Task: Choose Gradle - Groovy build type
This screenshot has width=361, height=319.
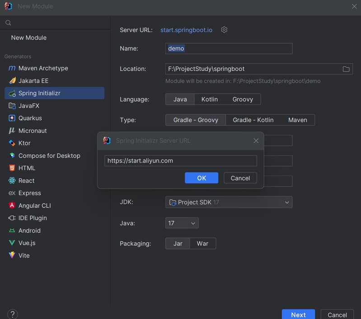Action: pyautogui.click(x=196, y=120)
